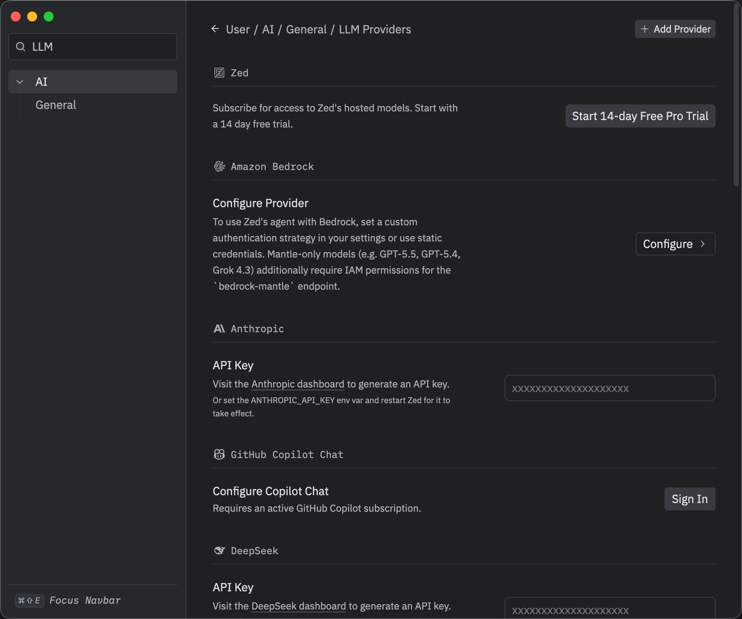Image resolution: width=742 pixels, height=619 pixels.
Task: Click the yellow minimize window button
Action: 32,17
